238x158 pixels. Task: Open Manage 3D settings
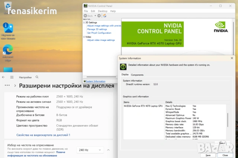pos(97,29)
